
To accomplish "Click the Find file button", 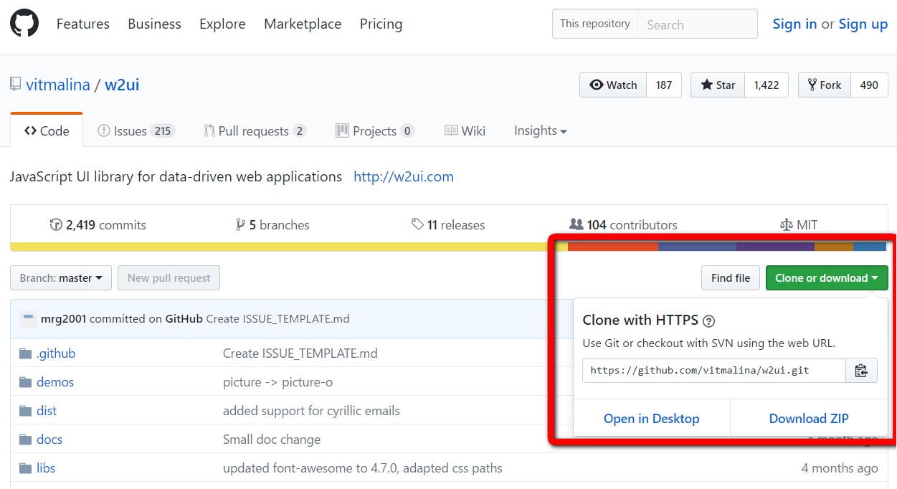I will (731, 278).
